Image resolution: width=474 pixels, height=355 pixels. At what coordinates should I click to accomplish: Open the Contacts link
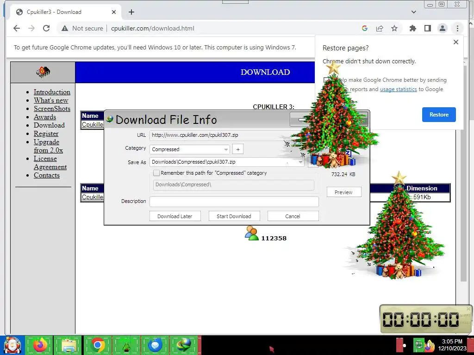(47, 175)
